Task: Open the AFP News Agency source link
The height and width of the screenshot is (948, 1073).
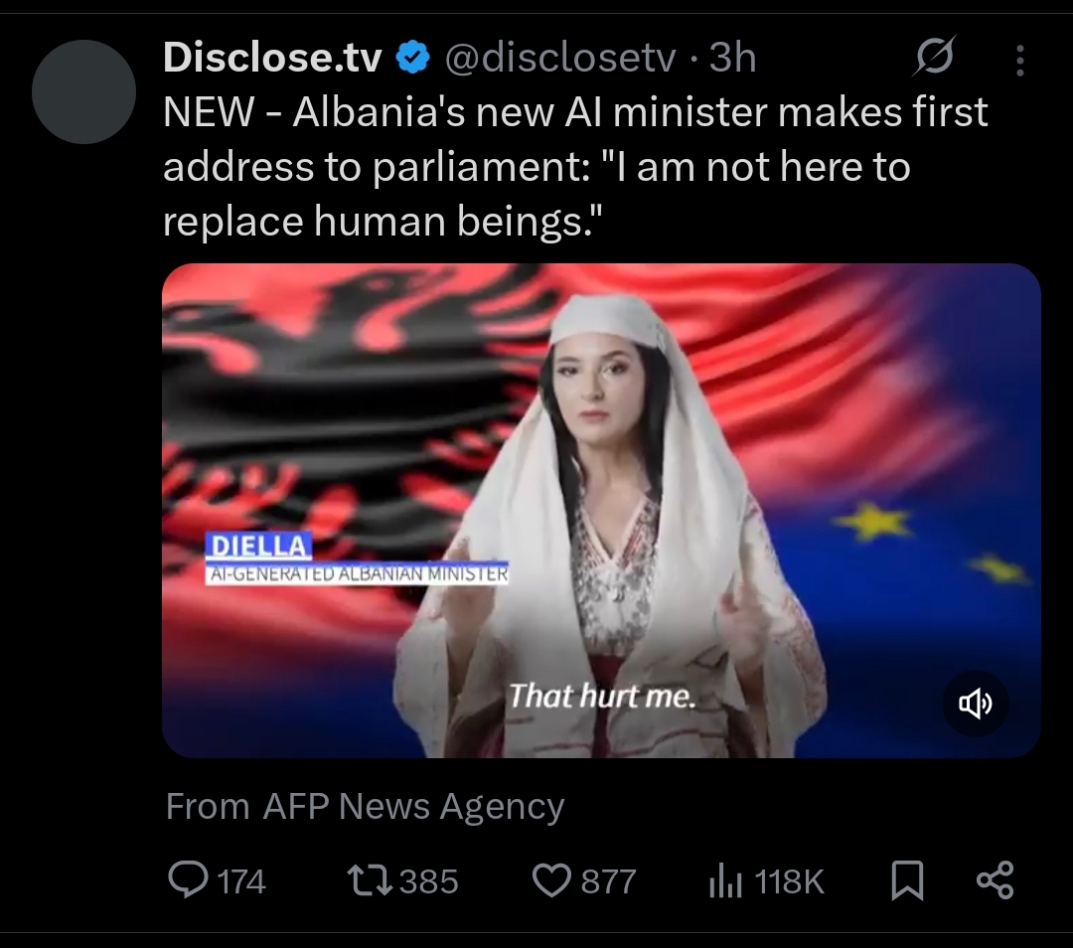Action: coord(413,806)
